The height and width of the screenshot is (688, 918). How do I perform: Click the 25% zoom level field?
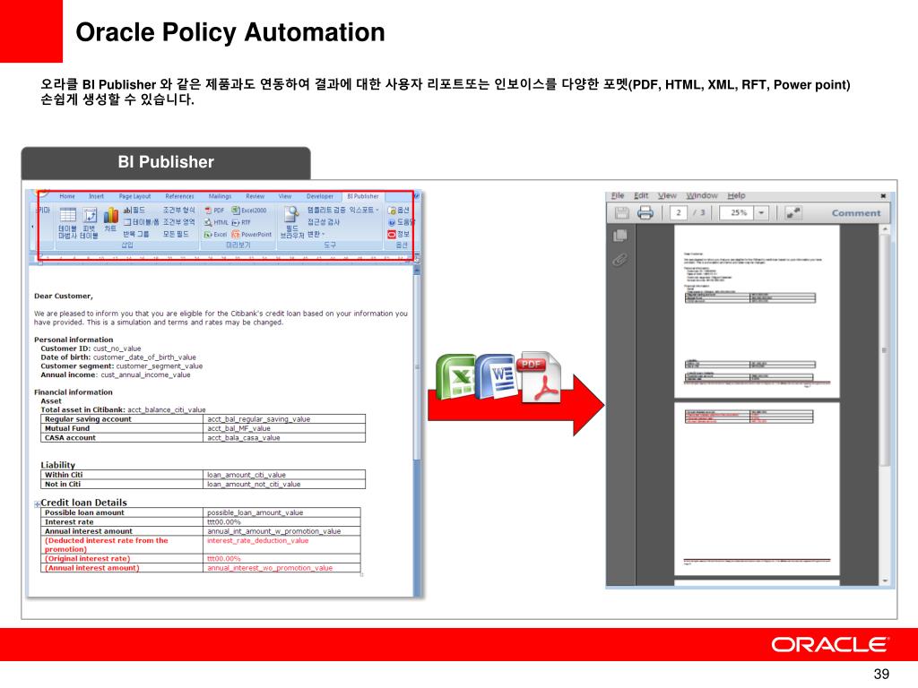tap(737, 213)
